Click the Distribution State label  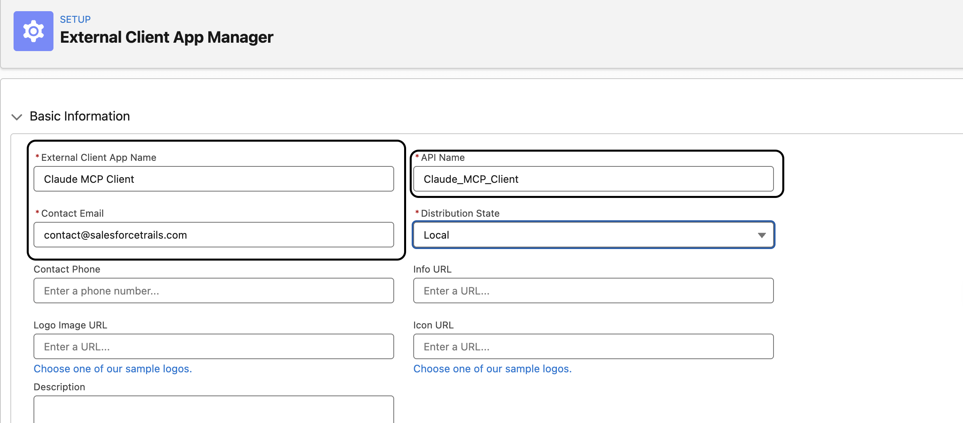click(x=460, y=213)
